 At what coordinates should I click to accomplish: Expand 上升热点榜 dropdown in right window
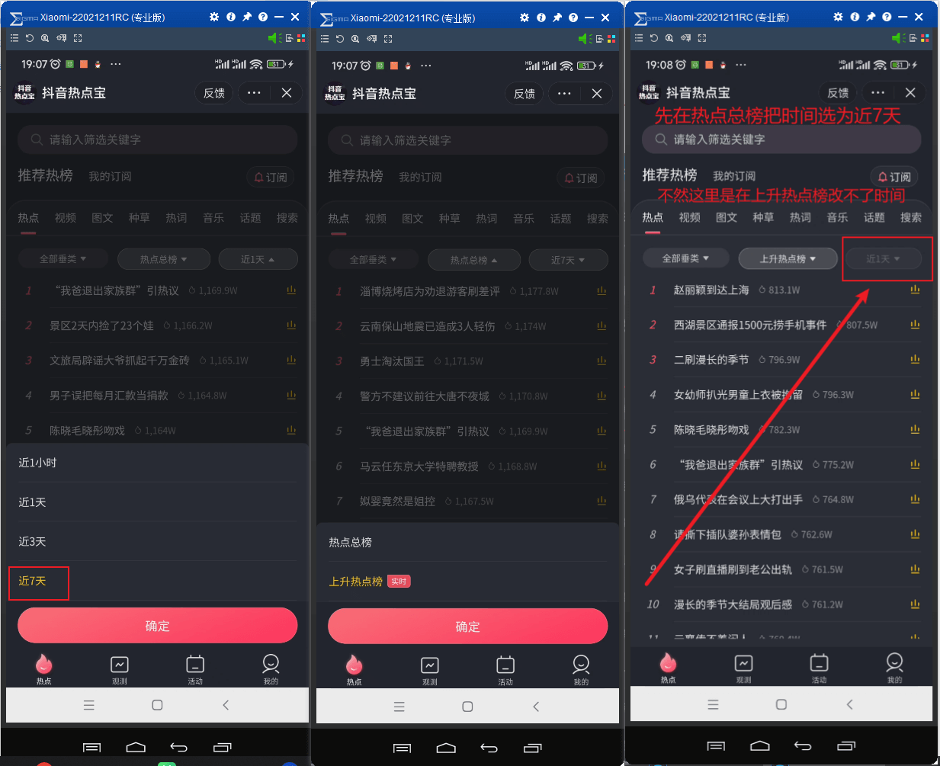(x=788, y=258)
